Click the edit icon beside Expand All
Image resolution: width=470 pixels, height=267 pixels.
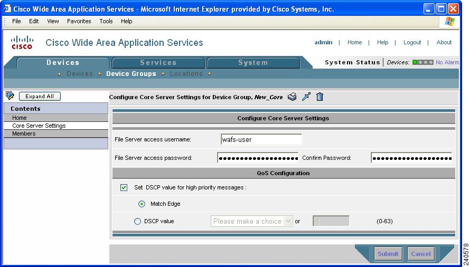click(10, 96)
